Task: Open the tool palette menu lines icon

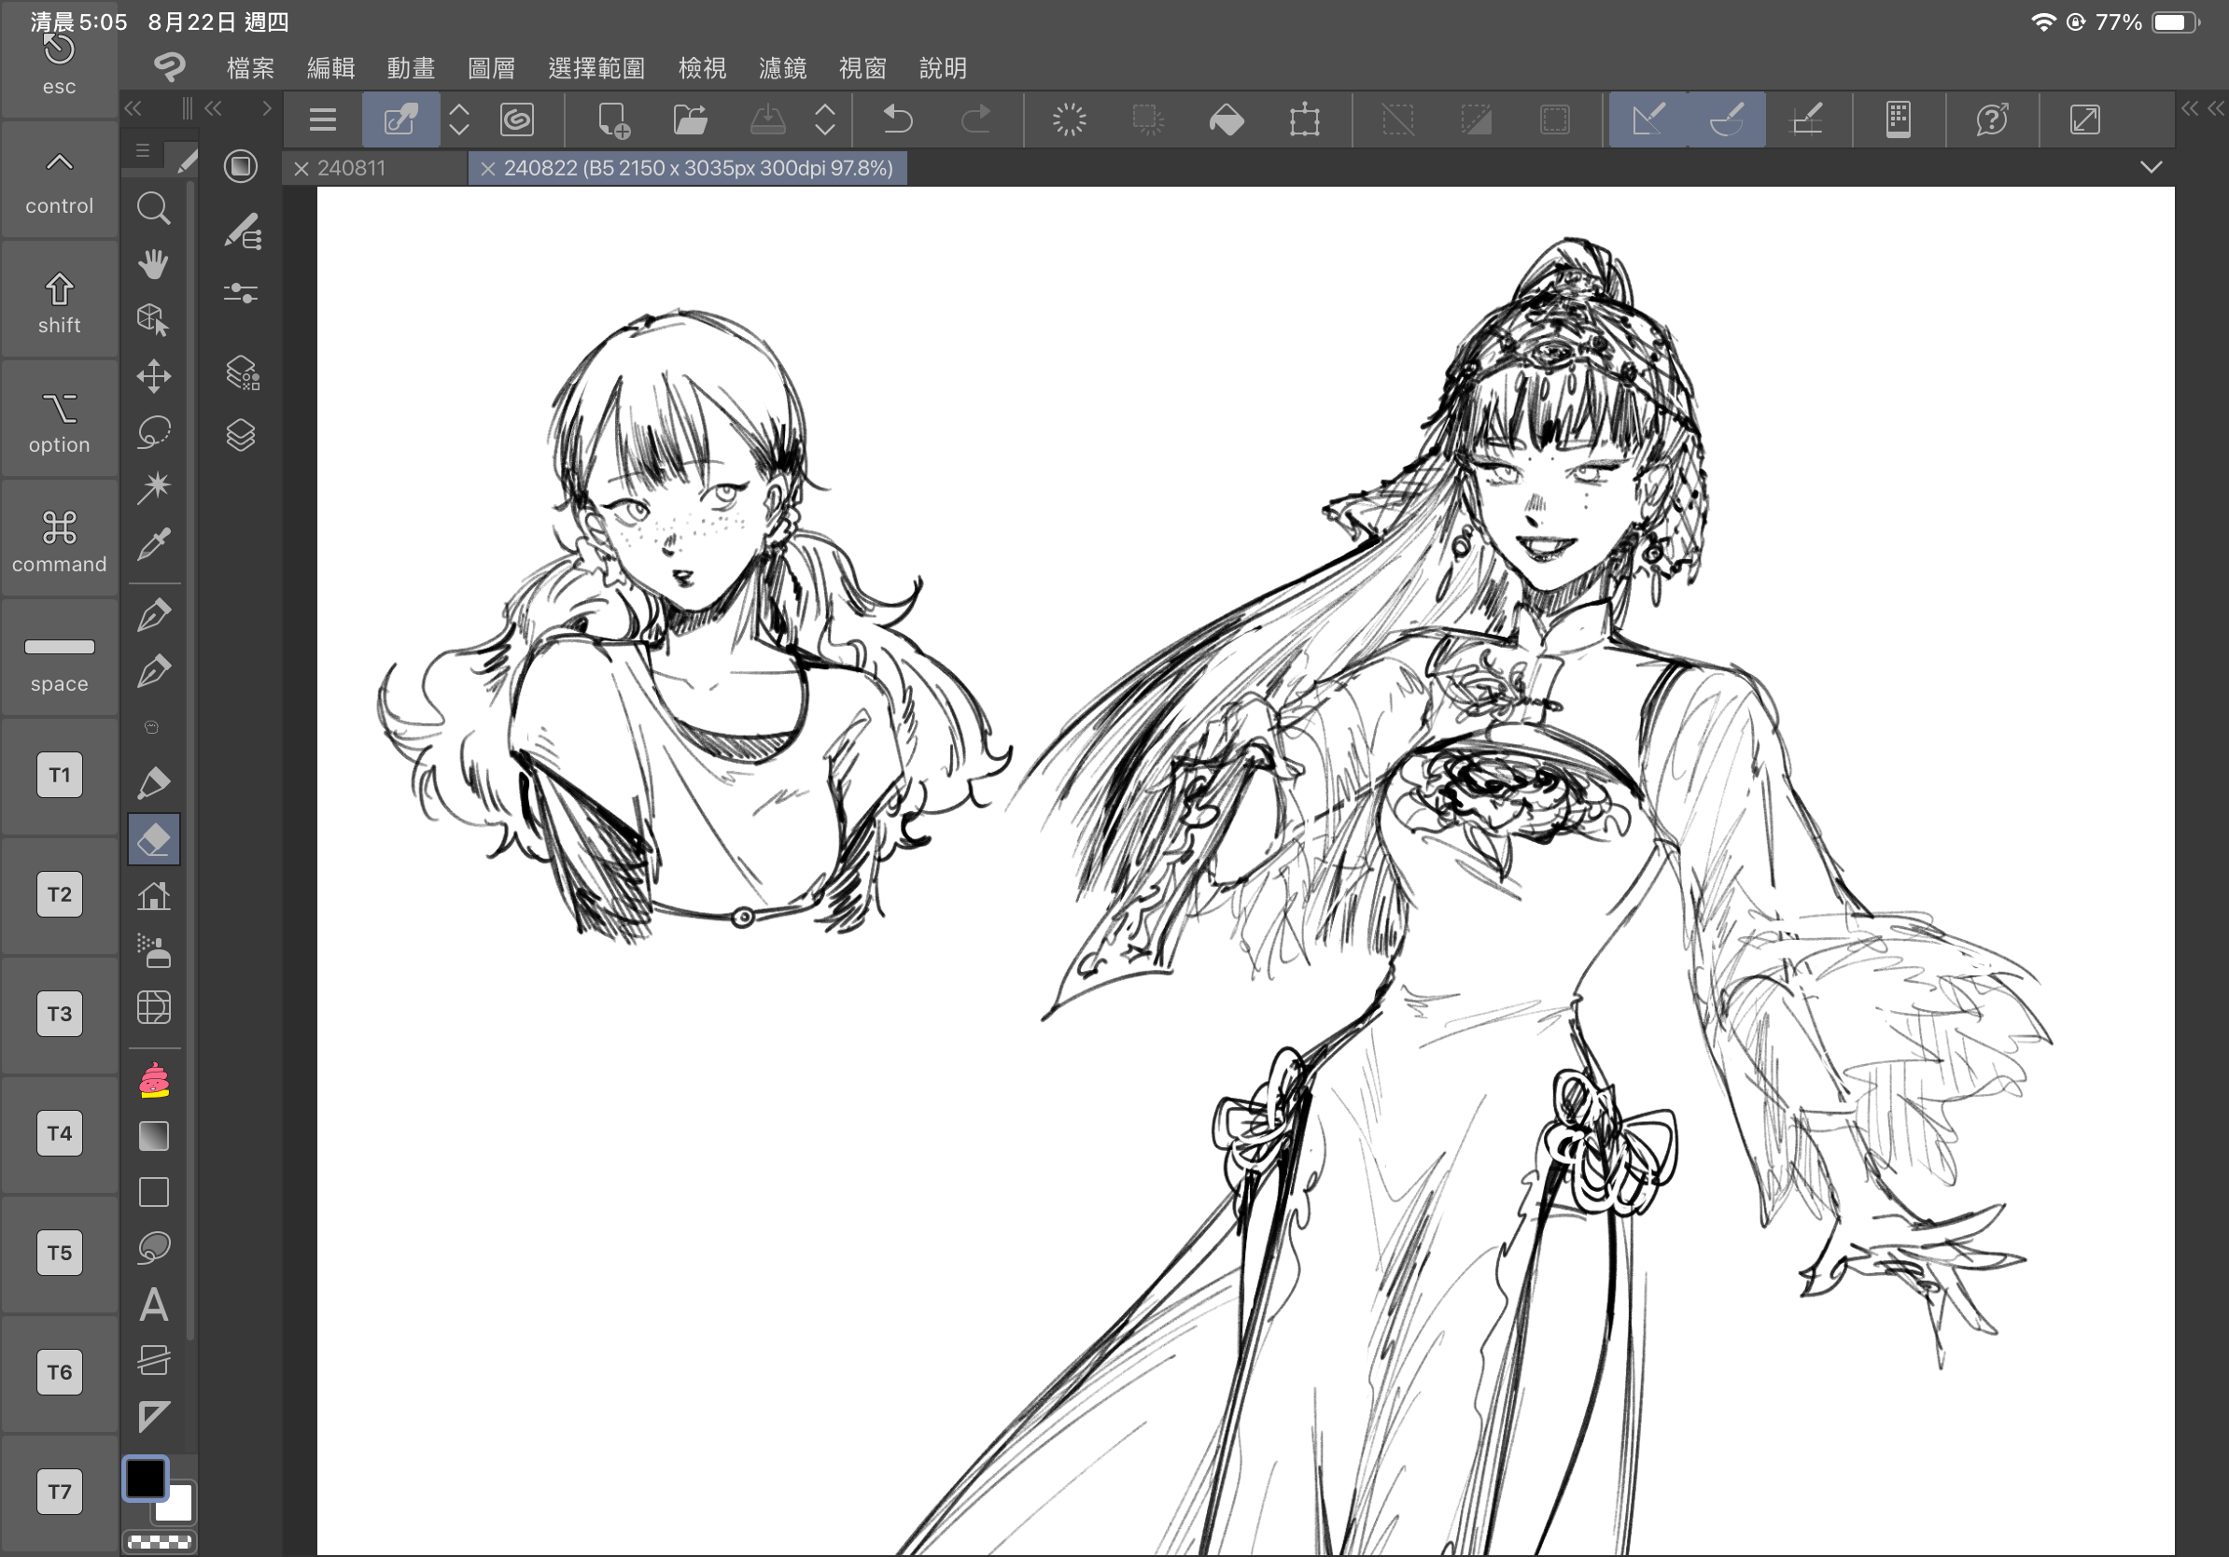Action: [x=143, y=150]
